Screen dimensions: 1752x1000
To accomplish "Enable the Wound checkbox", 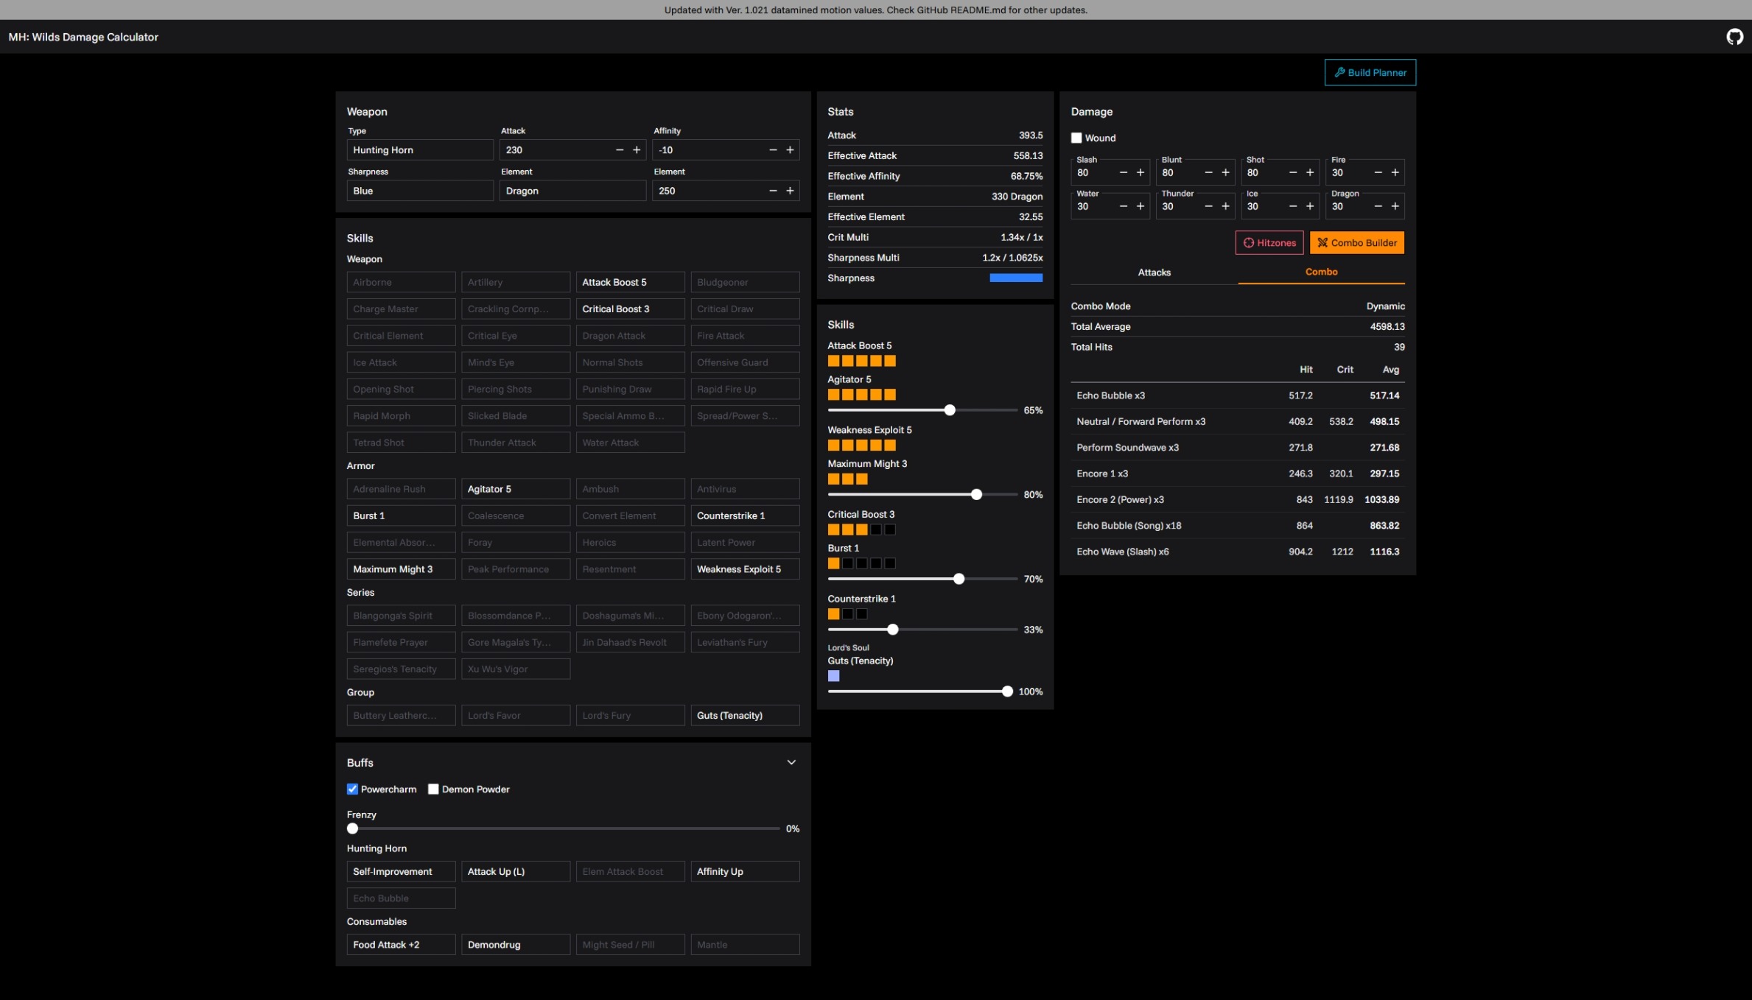I will pyautogui.click(x=1076, y=138).
